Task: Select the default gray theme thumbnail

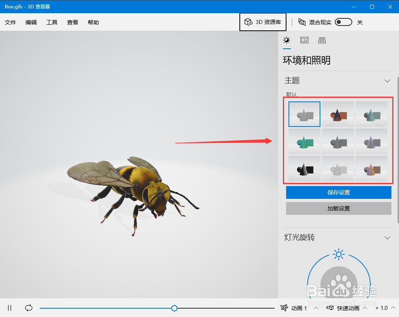Action: pos(304,114)
